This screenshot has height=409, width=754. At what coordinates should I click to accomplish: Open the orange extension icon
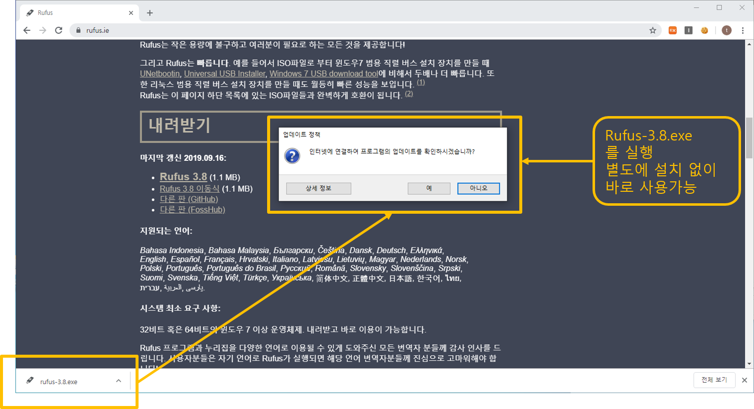(x=673, y=30)
